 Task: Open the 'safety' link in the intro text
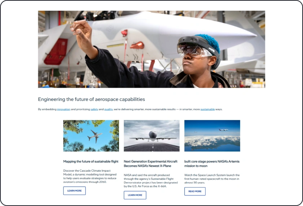coord(94,109)
